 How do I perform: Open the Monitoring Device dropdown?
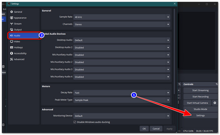tap(122, 116)
